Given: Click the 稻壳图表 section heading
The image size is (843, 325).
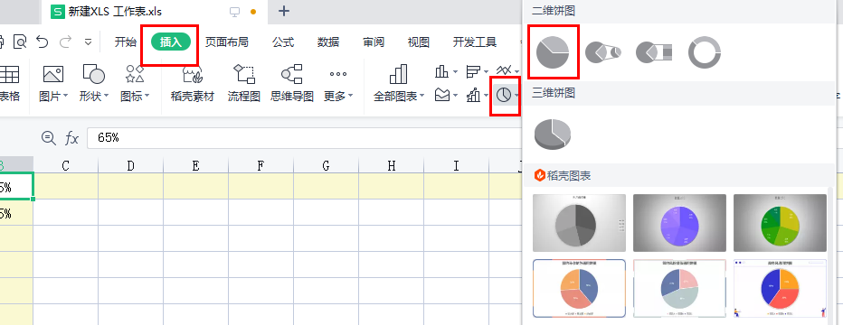Looking at the screenshot, I should [x=563, y=175].
